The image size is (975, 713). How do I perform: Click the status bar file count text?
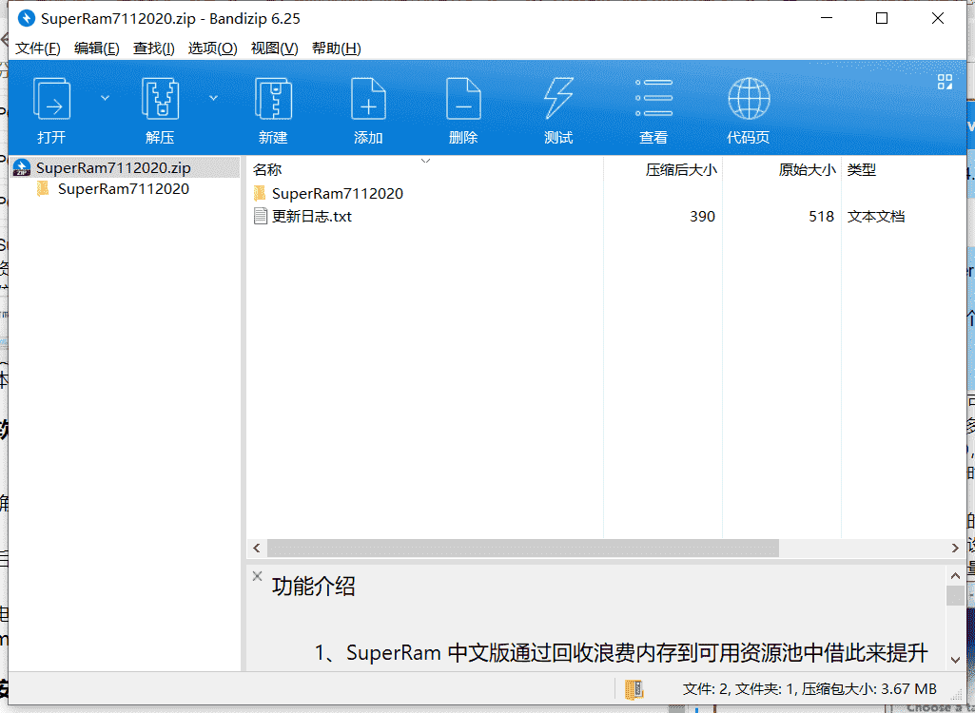[x=809, y=688]
